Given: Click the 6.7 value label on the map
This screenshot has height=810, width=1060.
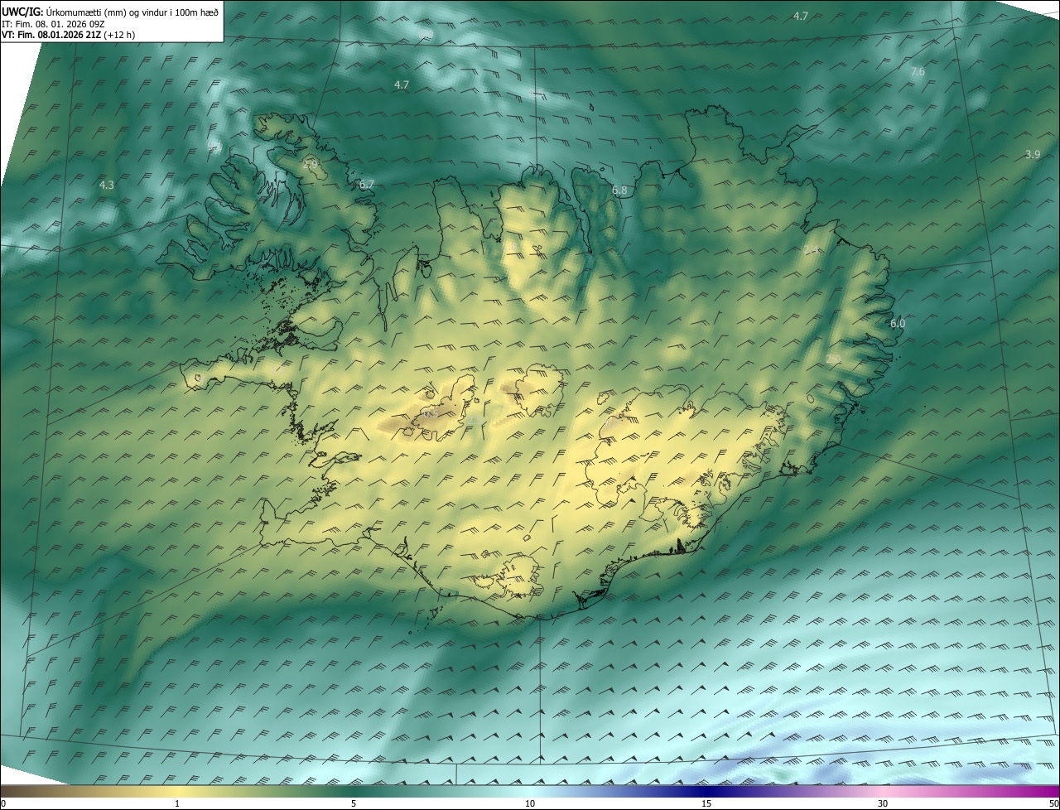Looking at the screenshot, I should click(x=367, y=184).
